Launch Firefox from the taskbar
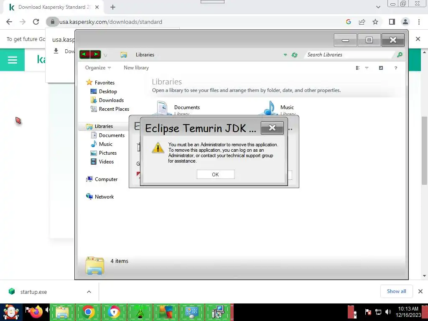The image size is (428, 321). point(36,312)
